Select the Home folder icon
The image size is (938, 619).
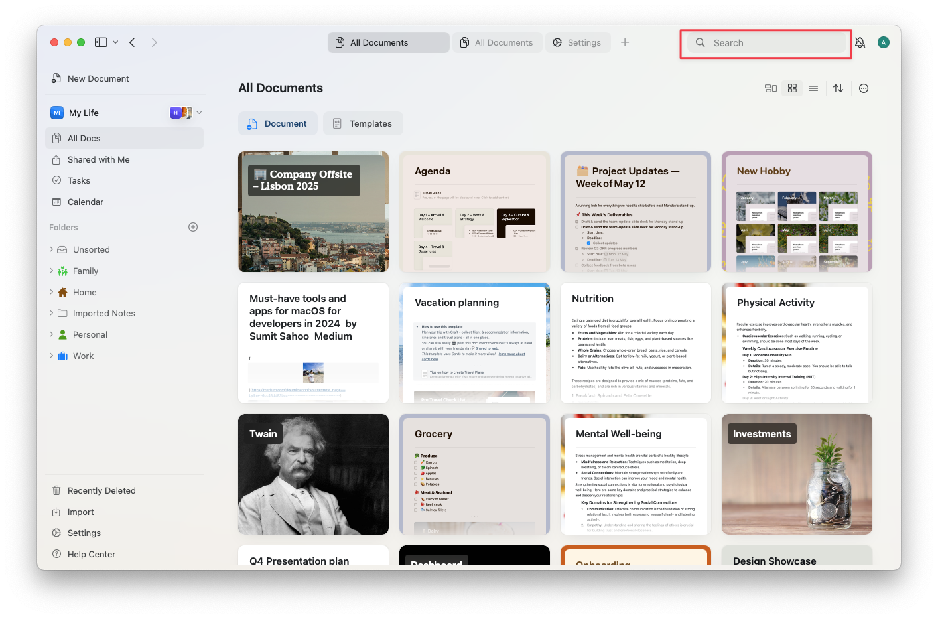pos(62,292)
